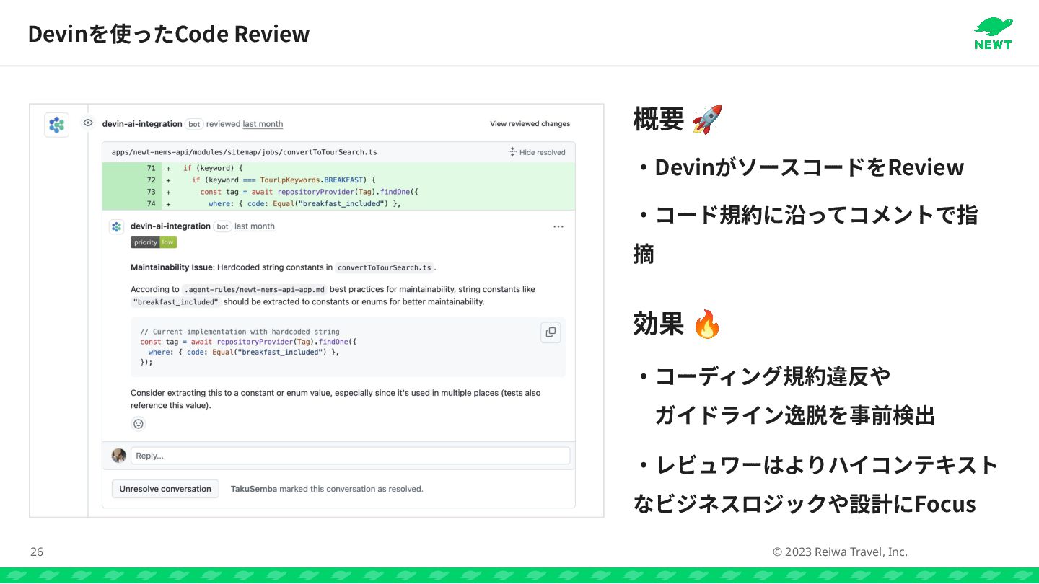The image size is (1039, 584).
Task: Click the 概要 heading
Action: coord(658,119)
